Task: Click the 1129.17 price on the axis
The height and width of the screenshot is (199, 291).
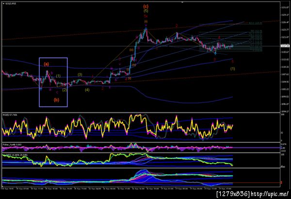Action: point(285,15)
